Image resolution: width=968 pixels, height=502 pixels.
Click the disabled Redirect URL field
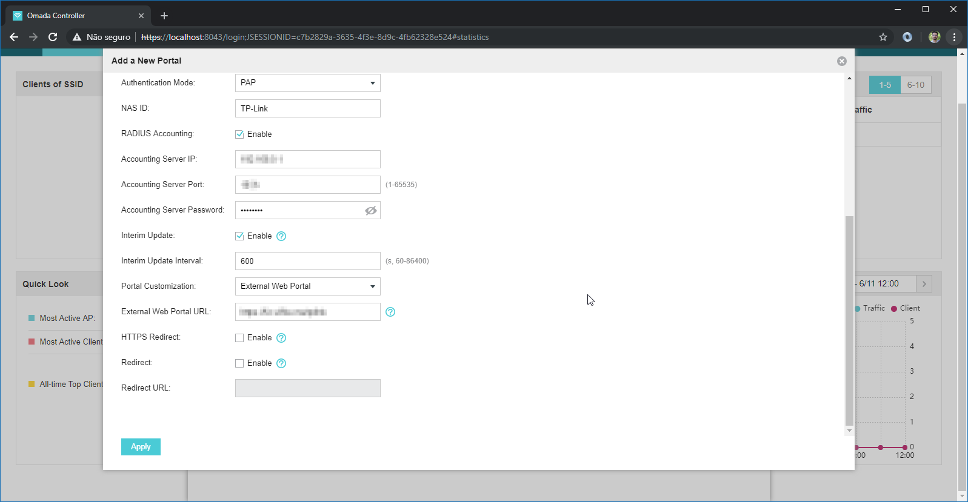click(308, 388)
